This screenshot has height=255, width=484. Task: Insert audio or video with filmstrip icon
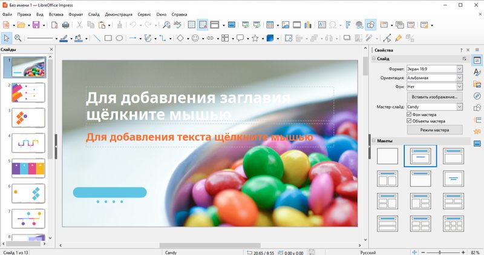point(296,25)
